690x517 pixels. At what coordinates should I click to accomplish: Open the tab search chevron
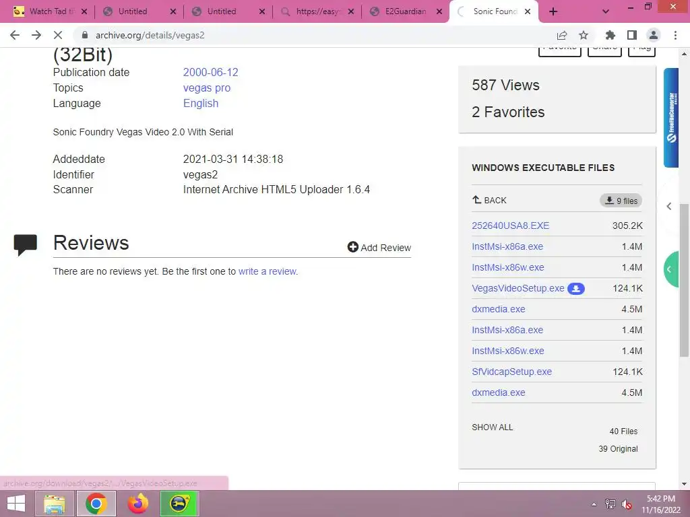click(606, 12)
